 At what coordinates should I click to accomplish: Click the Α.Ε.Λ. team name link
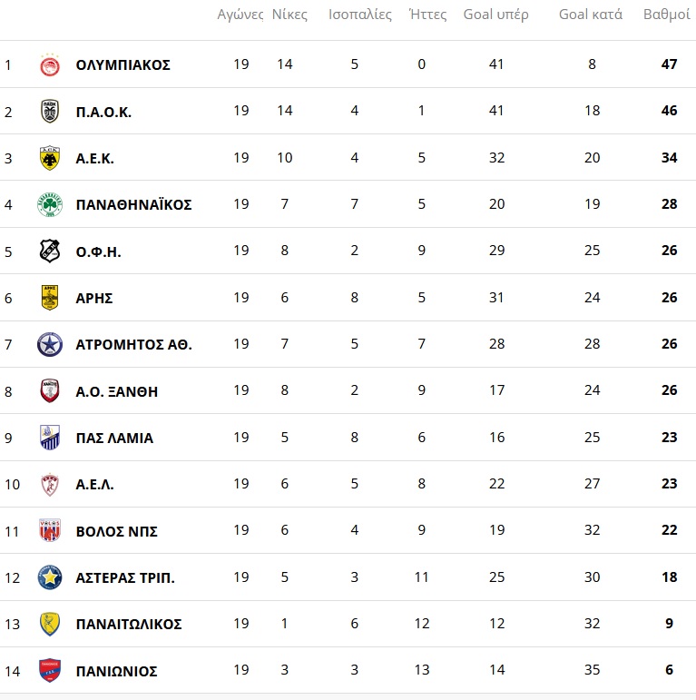(95, 485)
